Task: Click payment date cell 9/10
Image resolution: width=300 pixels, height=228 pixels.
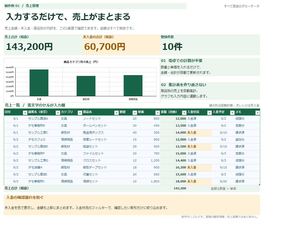Action: tap(223, 133)
